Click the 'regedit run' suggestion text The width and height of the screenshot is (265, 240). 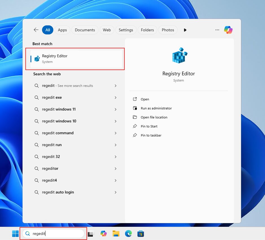coord(52,145)
